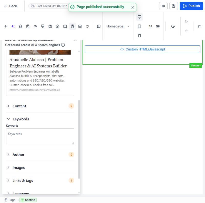Preview the page with the eye icon
The image size is (205, 203).
[x=163, y=6]
